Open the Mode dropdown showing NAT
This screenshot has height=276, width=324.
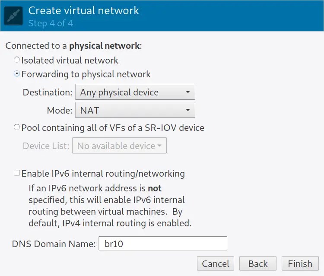click(x=135, y=110)
